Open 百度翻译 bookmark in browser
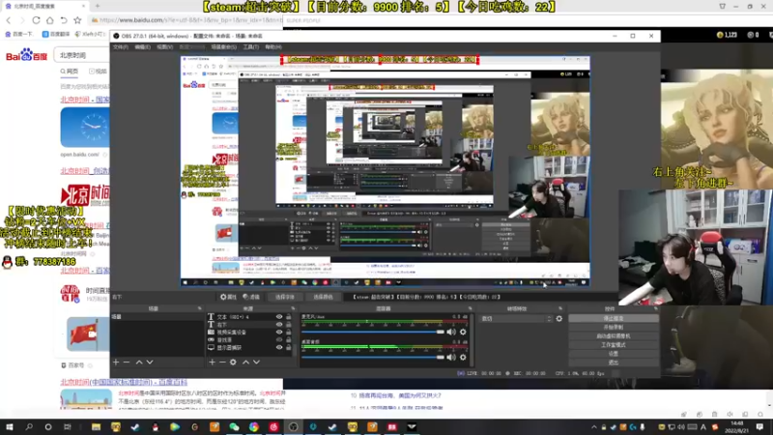Screen dimensions: 773x435 (56, 34)
